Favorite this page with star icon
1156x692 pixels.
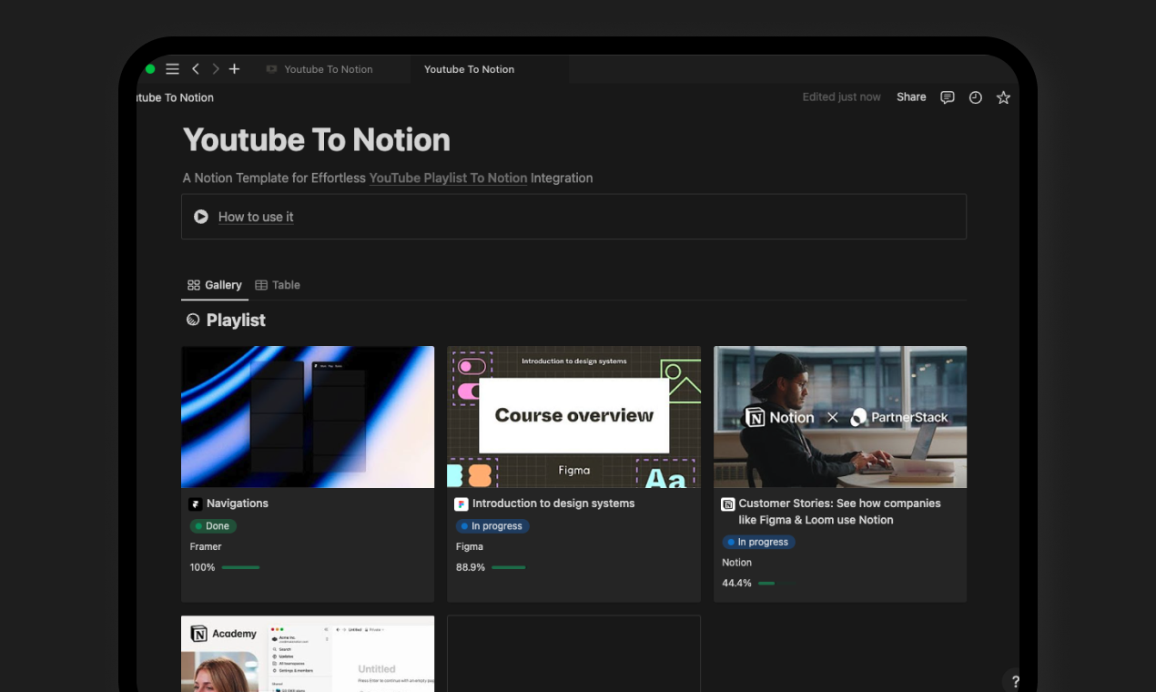click(x=1003, y=97)
